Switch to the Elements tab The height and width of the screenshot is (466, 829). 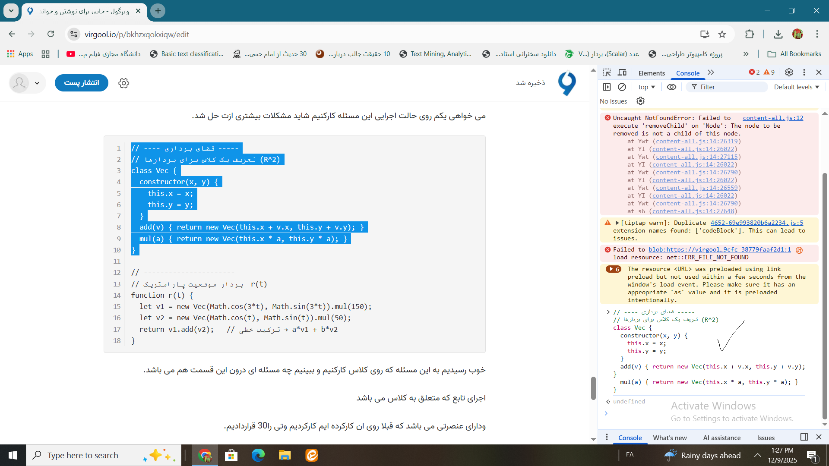pos(652,73)
